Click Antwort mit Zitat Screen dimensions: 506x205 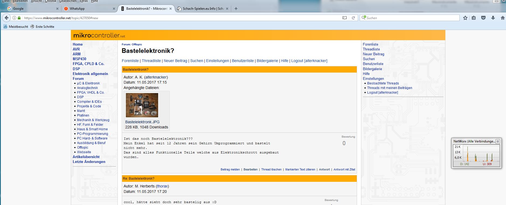[x=344, y=169]
